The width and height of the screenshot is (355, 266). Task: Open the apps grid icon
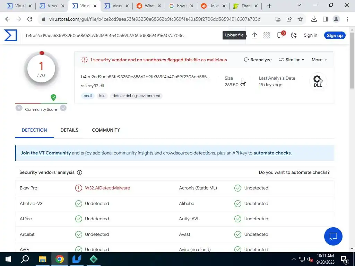267,35
